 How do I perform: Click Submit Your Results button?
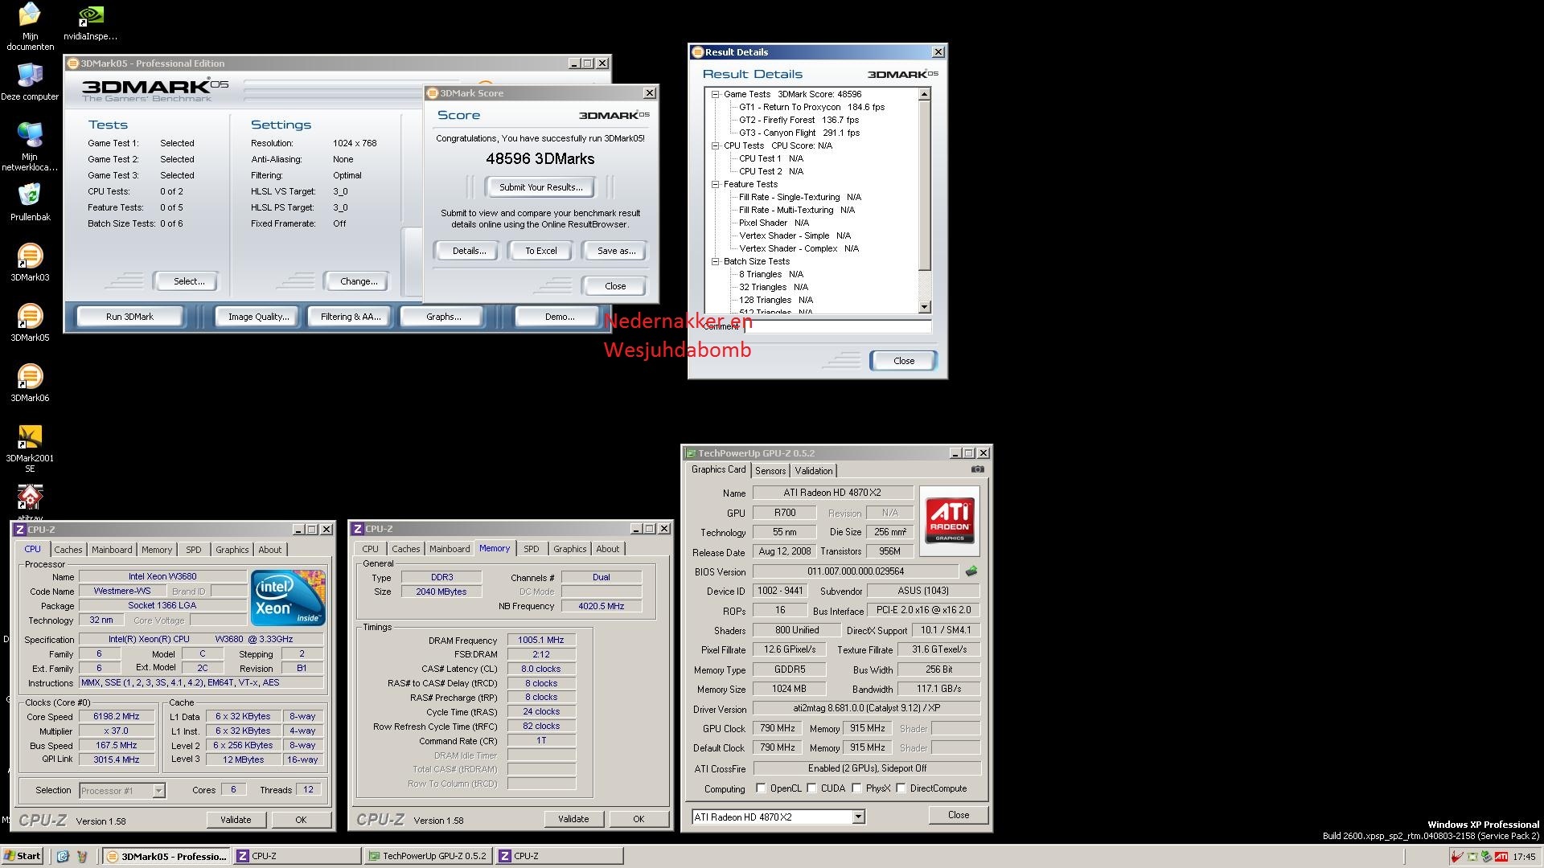540,187
